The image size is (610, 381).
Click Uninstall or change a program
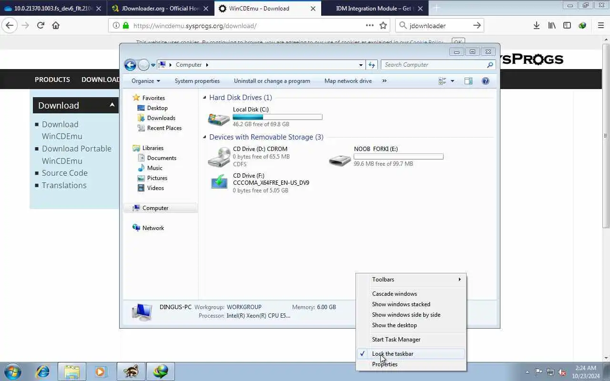tap(272, 81)
